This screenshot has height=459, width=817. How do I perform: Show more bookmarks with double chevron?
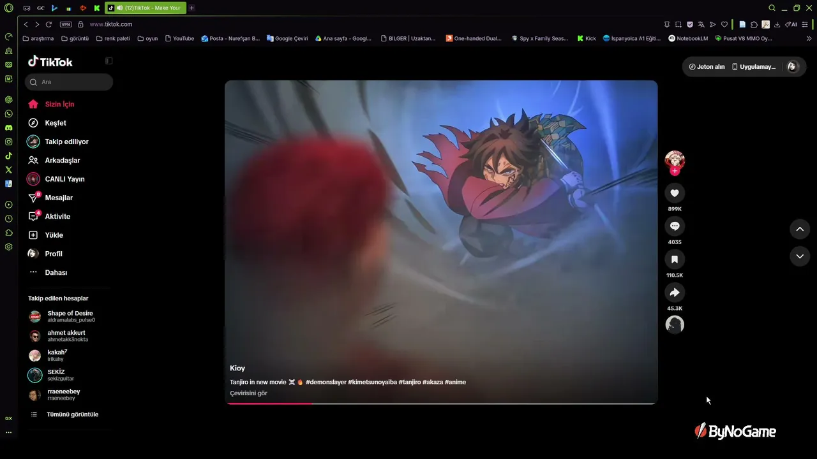[x=809, y=38]
